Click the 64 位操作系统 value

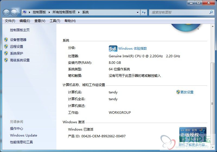[x=119, y=69]
